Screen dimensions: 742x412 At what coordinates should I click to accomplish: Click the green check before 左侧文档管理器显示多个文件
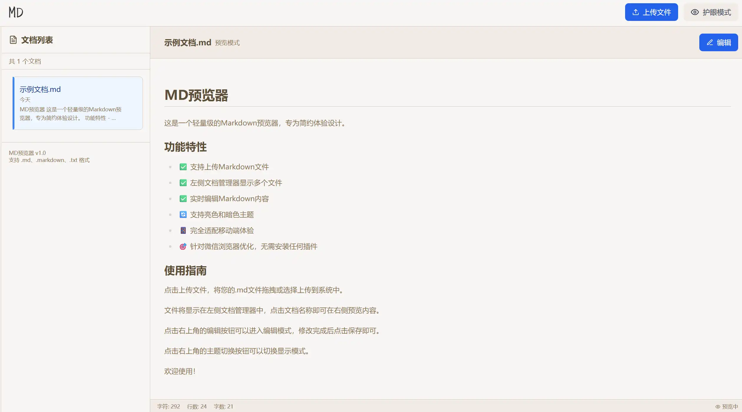tap(183, 183)
